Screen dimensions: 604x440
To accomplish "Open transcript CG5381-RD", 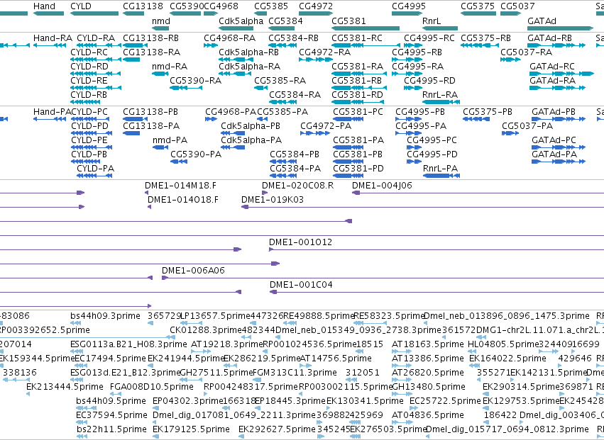I will [358, 102].
